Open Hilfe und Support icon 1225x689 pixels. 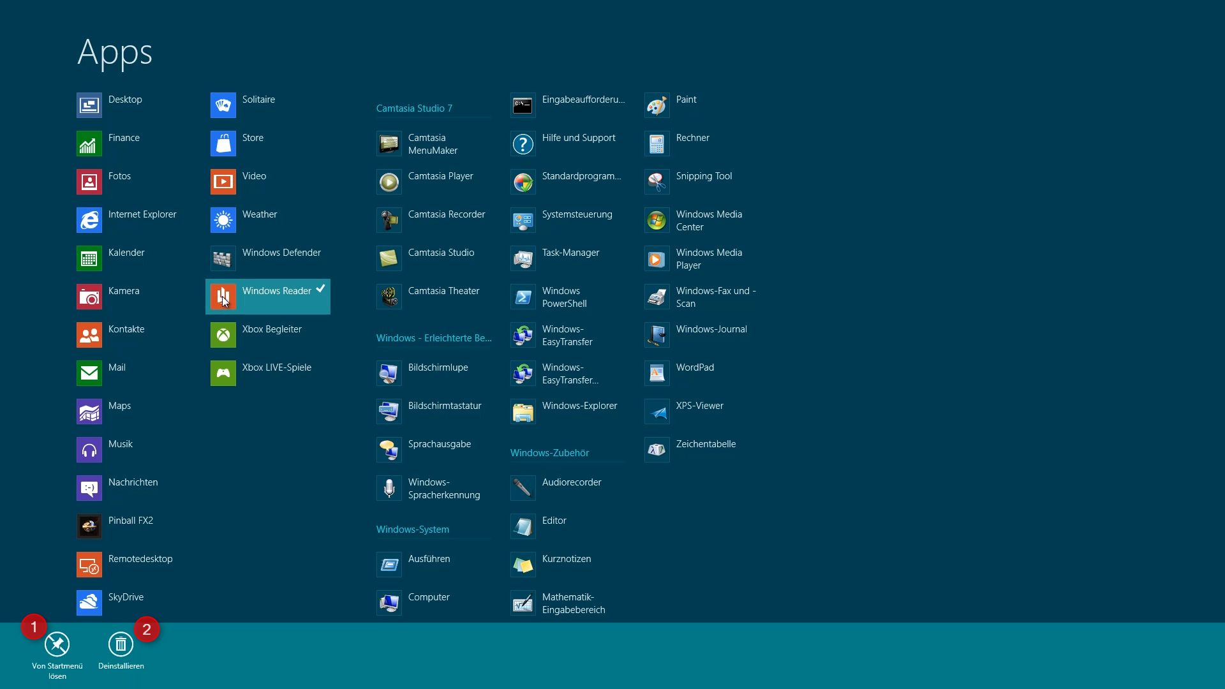523,144
